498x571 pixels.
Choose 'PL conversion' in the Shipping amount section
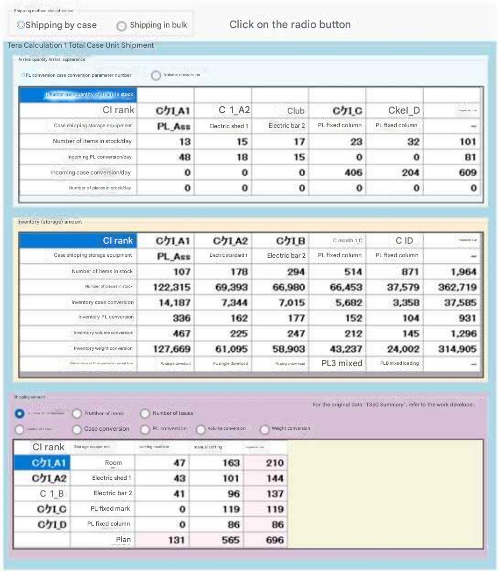145,429
